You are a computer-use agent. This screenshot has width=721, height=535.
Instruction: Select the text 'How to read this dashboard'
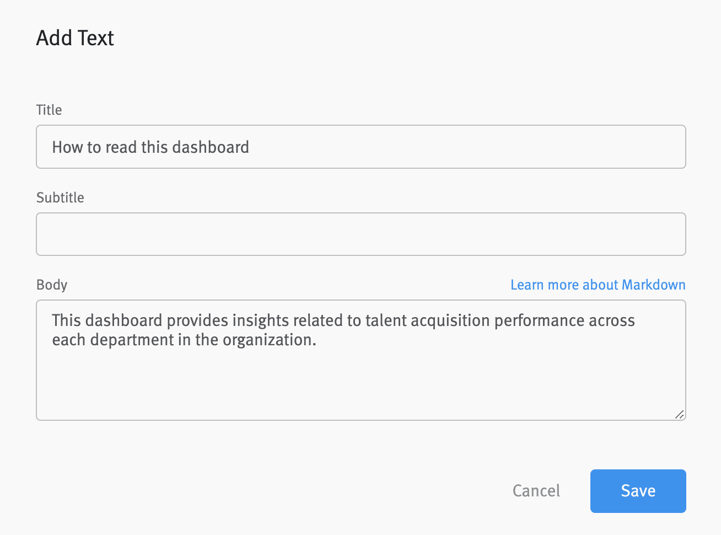click(x=150, y=147)
